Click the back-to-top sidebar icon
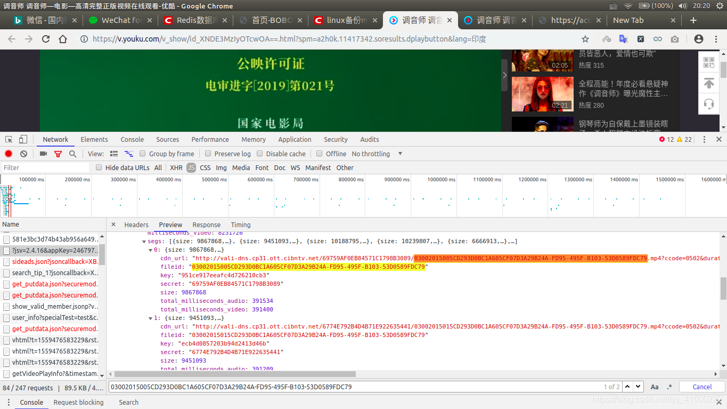 click(709, 83)
